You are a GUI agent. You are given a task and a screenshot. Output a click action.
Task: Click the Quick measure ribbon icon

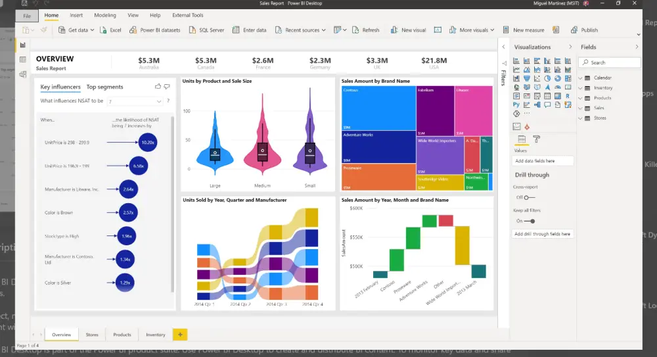(x=556, y=30)
